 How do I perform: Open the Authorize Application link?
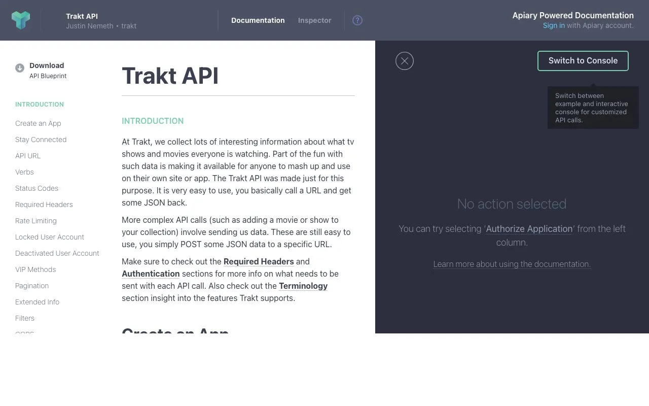pyautogui.click(x=529, y=229)
